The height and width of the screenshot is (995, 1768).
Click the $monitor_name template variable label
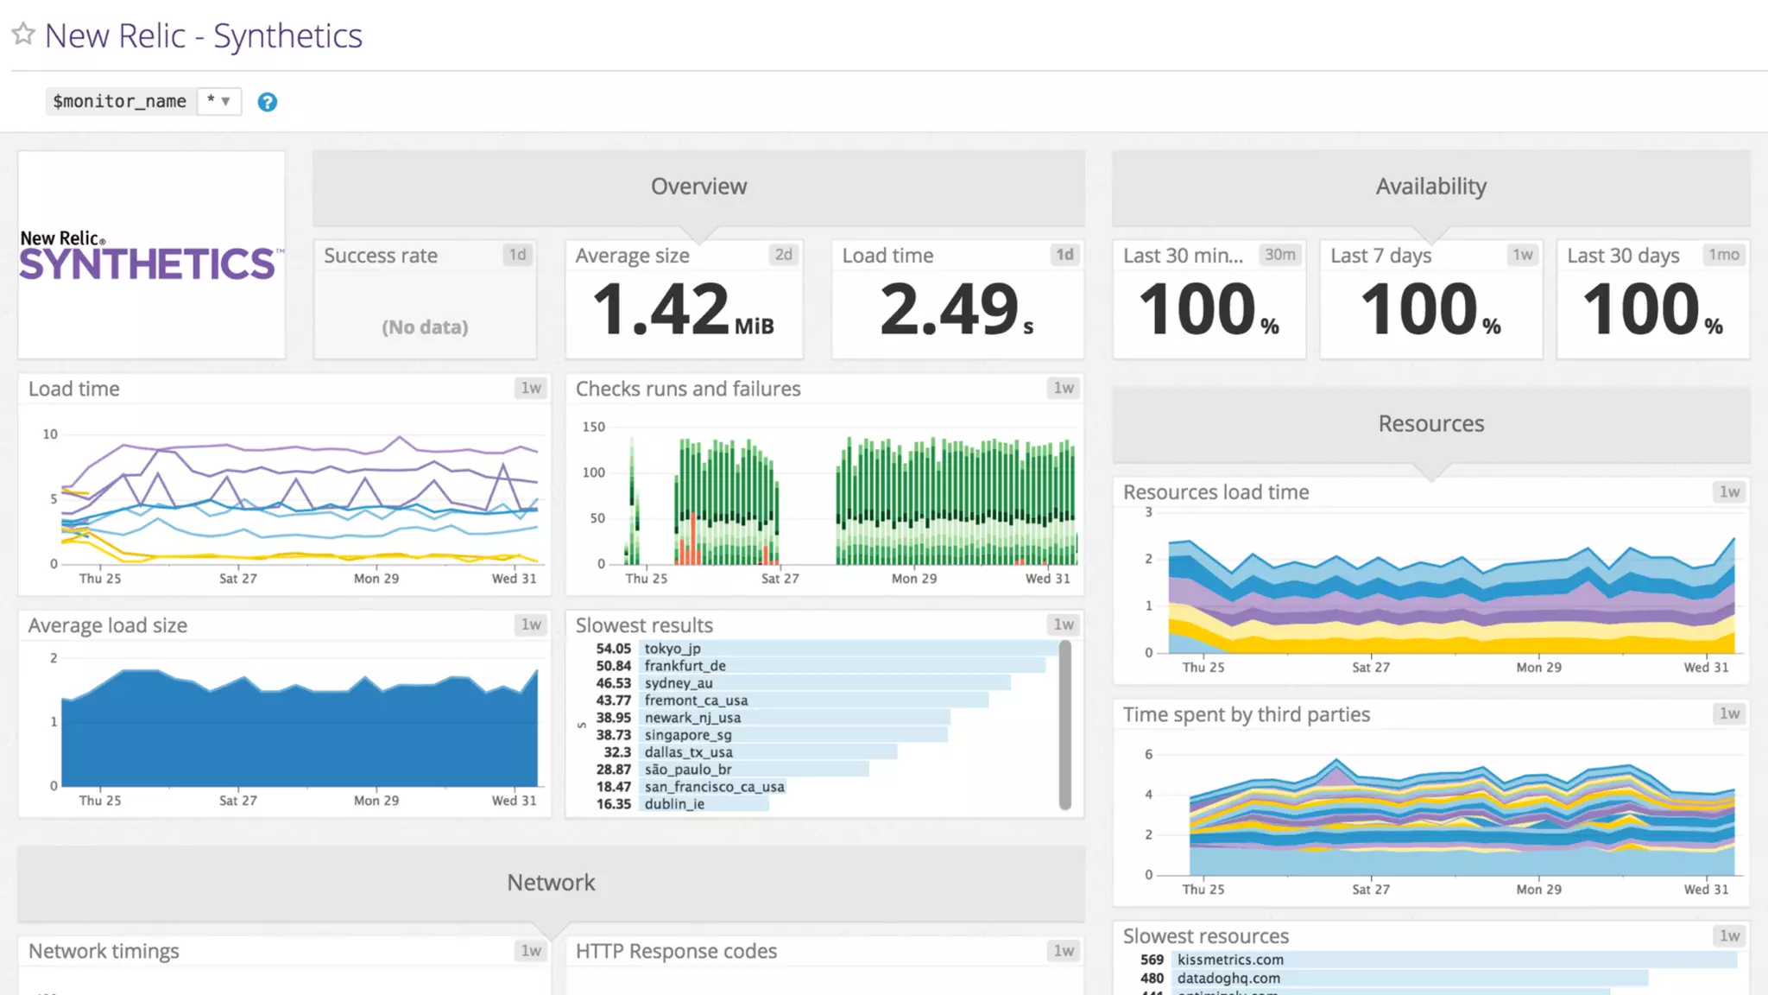click(x=119, y=101)
